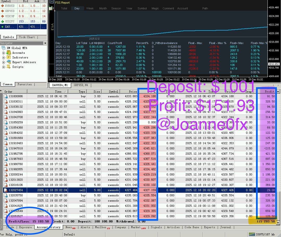Close the Navigator panel
281x237 pixels.
[45, 43]
